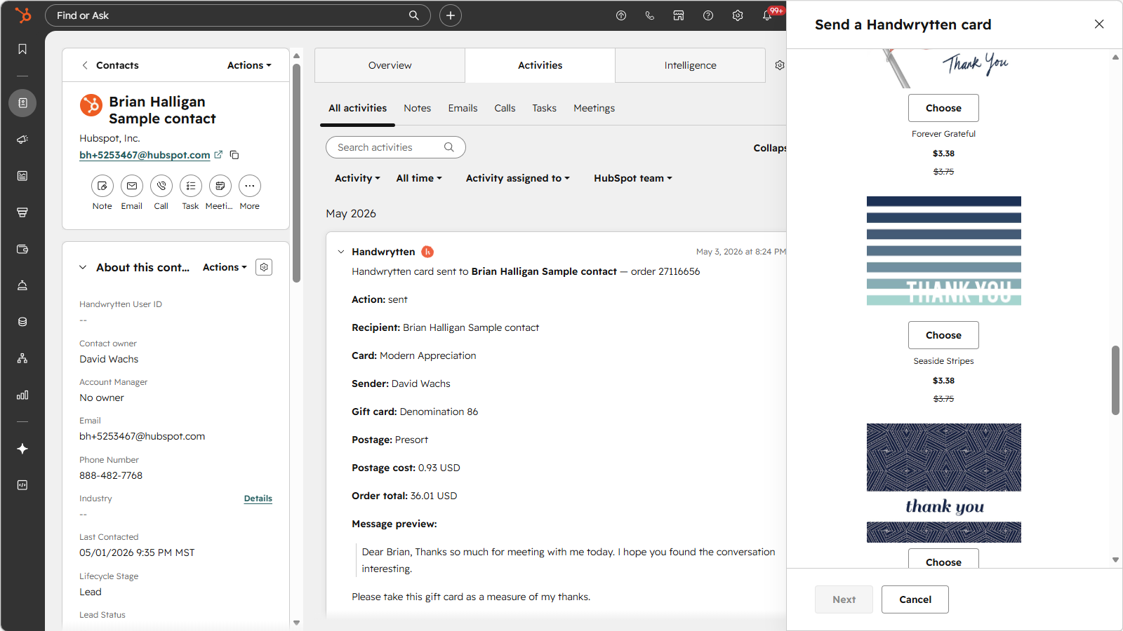The width and height of the screenshot is (1123, 631).
Task: Click the Contact owner value David Wachs
Action: 109,359
